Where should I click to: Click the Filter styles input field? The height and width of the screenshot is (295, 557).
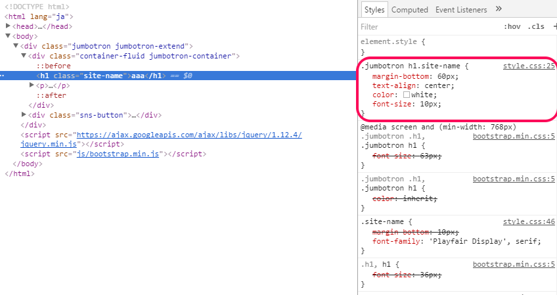tap(420, 27)
